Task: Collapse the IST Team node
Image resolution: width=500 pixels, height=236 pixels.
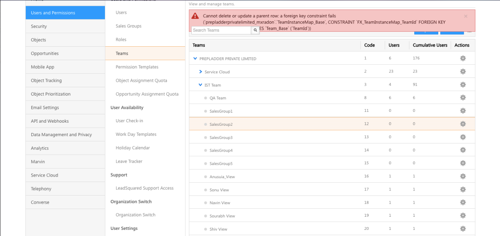Action: [x=200, y=85]
